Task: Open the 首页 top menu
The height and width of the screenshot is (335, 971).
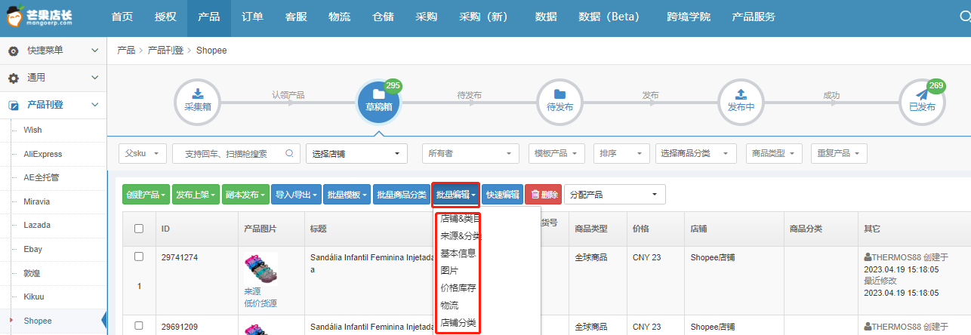Action: pyautogui.click(x=122, y=17)
